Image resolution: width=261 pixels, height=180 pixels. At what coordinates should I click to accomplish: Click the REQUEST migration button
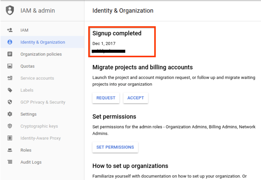click(x=106, y=98)
